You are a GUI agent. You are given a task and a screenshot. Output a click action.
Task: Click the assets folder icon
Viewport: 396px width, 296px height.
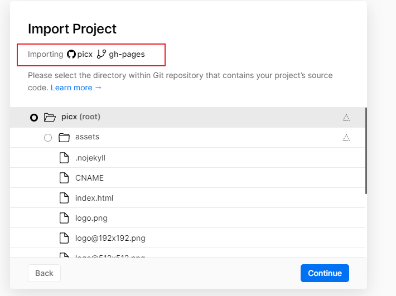[x=64, y=137]
